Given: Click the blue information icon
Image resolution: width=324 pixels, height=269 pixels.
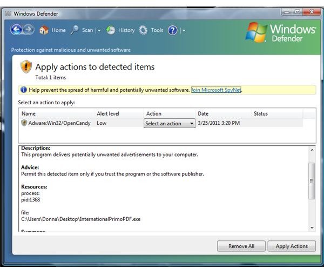Looking at the screenshot, I should point(24,90).
